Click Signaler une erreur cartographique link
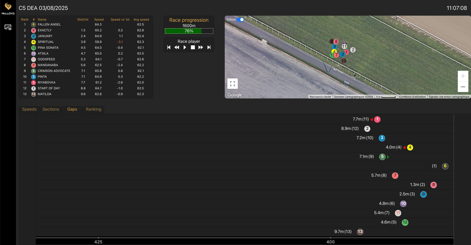471x245 pixels. pyautogui.click(x=449, y=97)
